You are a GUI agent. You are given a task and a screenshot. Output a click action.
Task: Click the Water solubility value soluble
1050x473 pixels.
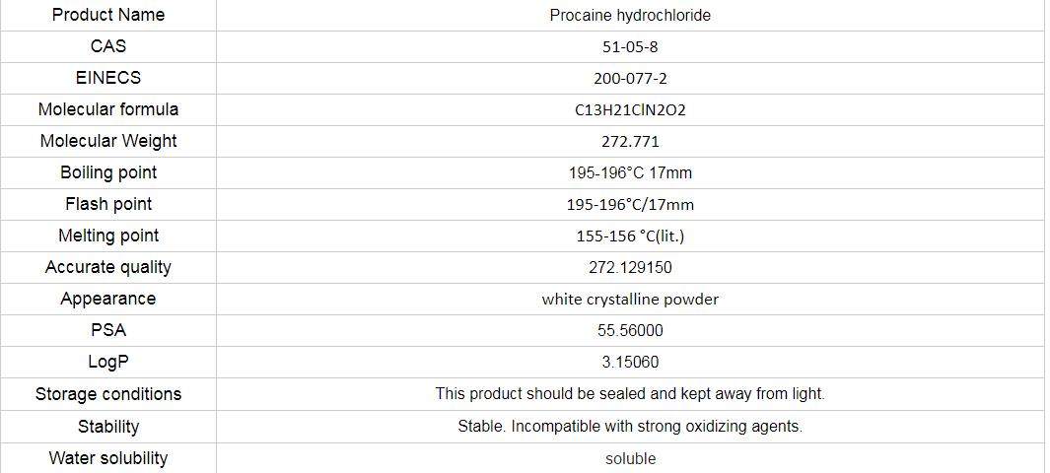tap(630, 458)
